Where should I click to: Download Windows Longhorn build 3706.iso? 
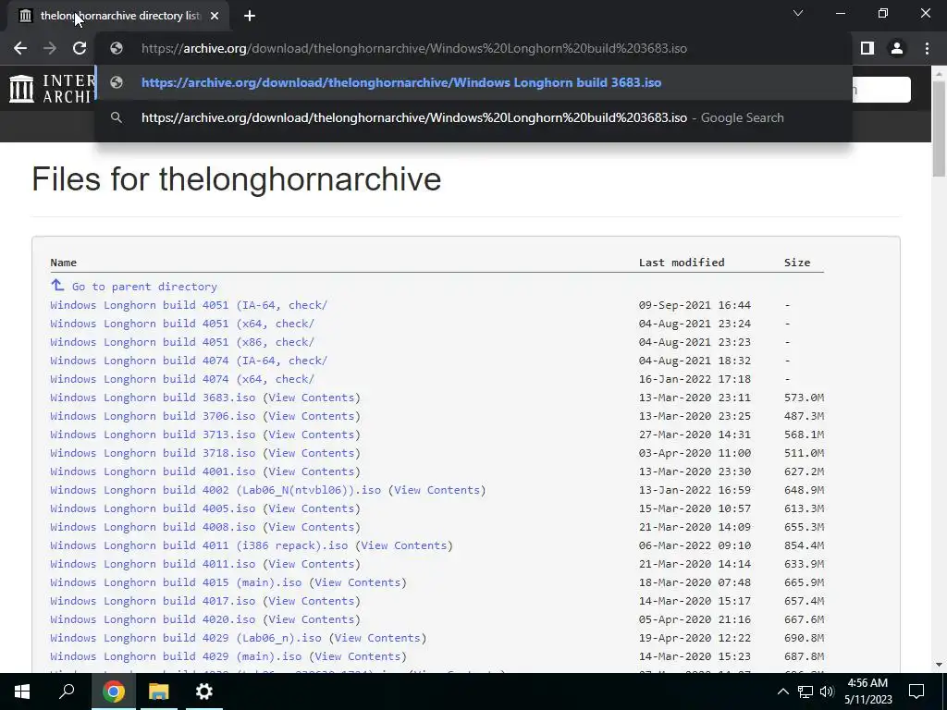[153, 416]
